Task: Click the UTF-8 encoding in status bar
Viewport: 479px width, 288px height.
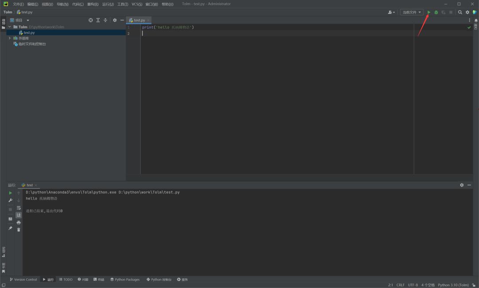Action: [x=413, y=285]
